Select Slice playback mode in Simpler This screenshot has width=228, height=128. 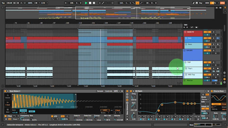coord(8,111)
